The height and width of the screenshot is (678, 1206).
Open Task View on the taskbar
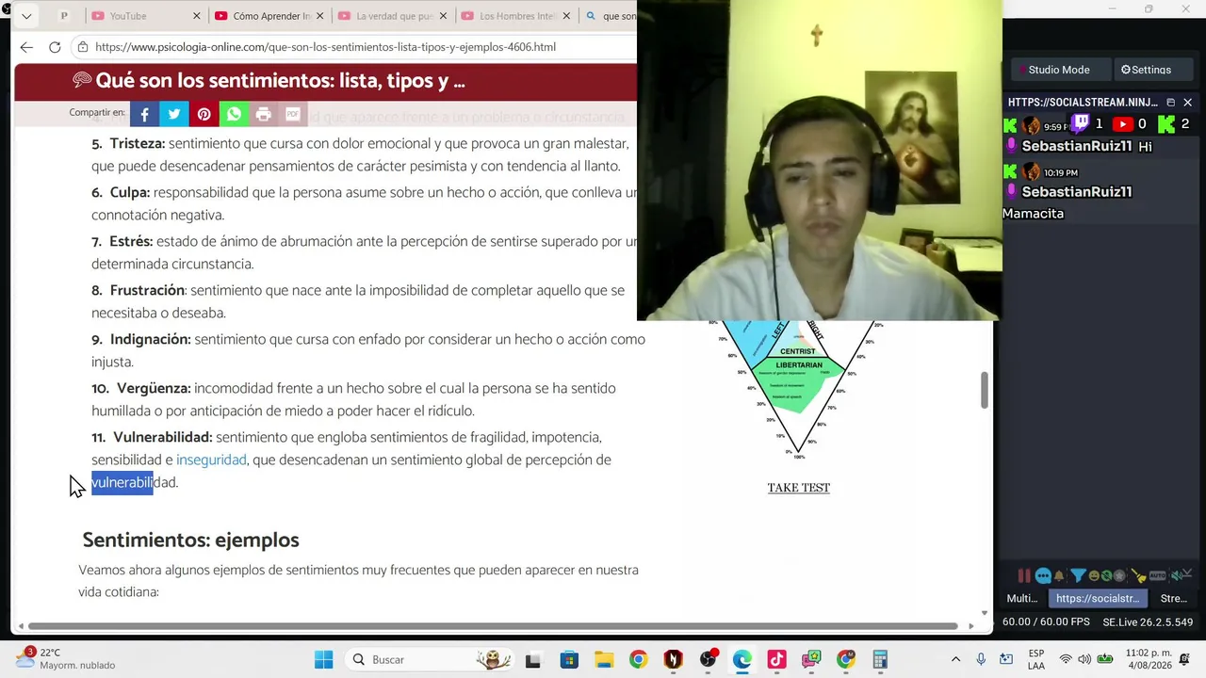pos(533,659)
